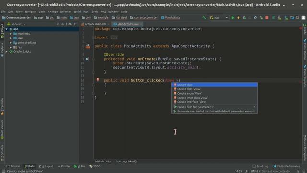This screenshot has width=307, height=173.
Task: Click the MainActivity breadcrumb in navigation bar
Action: [171, 18]
